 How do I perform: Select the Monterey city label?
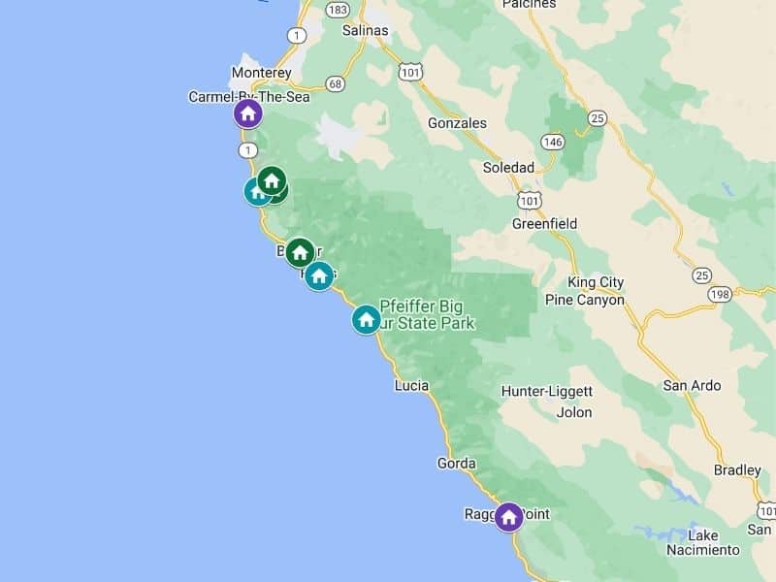[x=261, y=73]
